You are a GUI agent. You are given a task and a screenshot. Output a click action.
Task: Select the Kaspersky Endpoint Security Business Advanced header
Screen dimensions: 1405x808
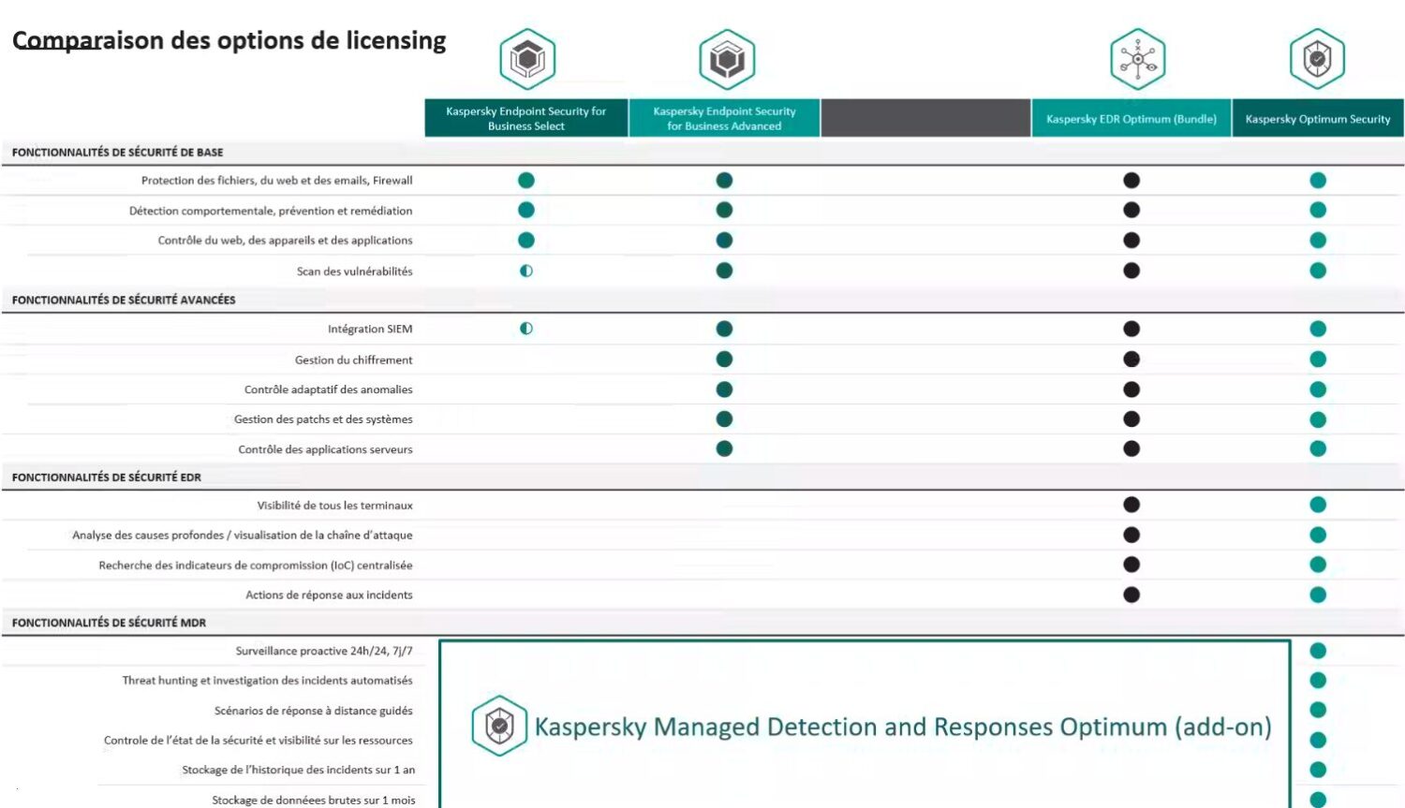pos(724,118)
